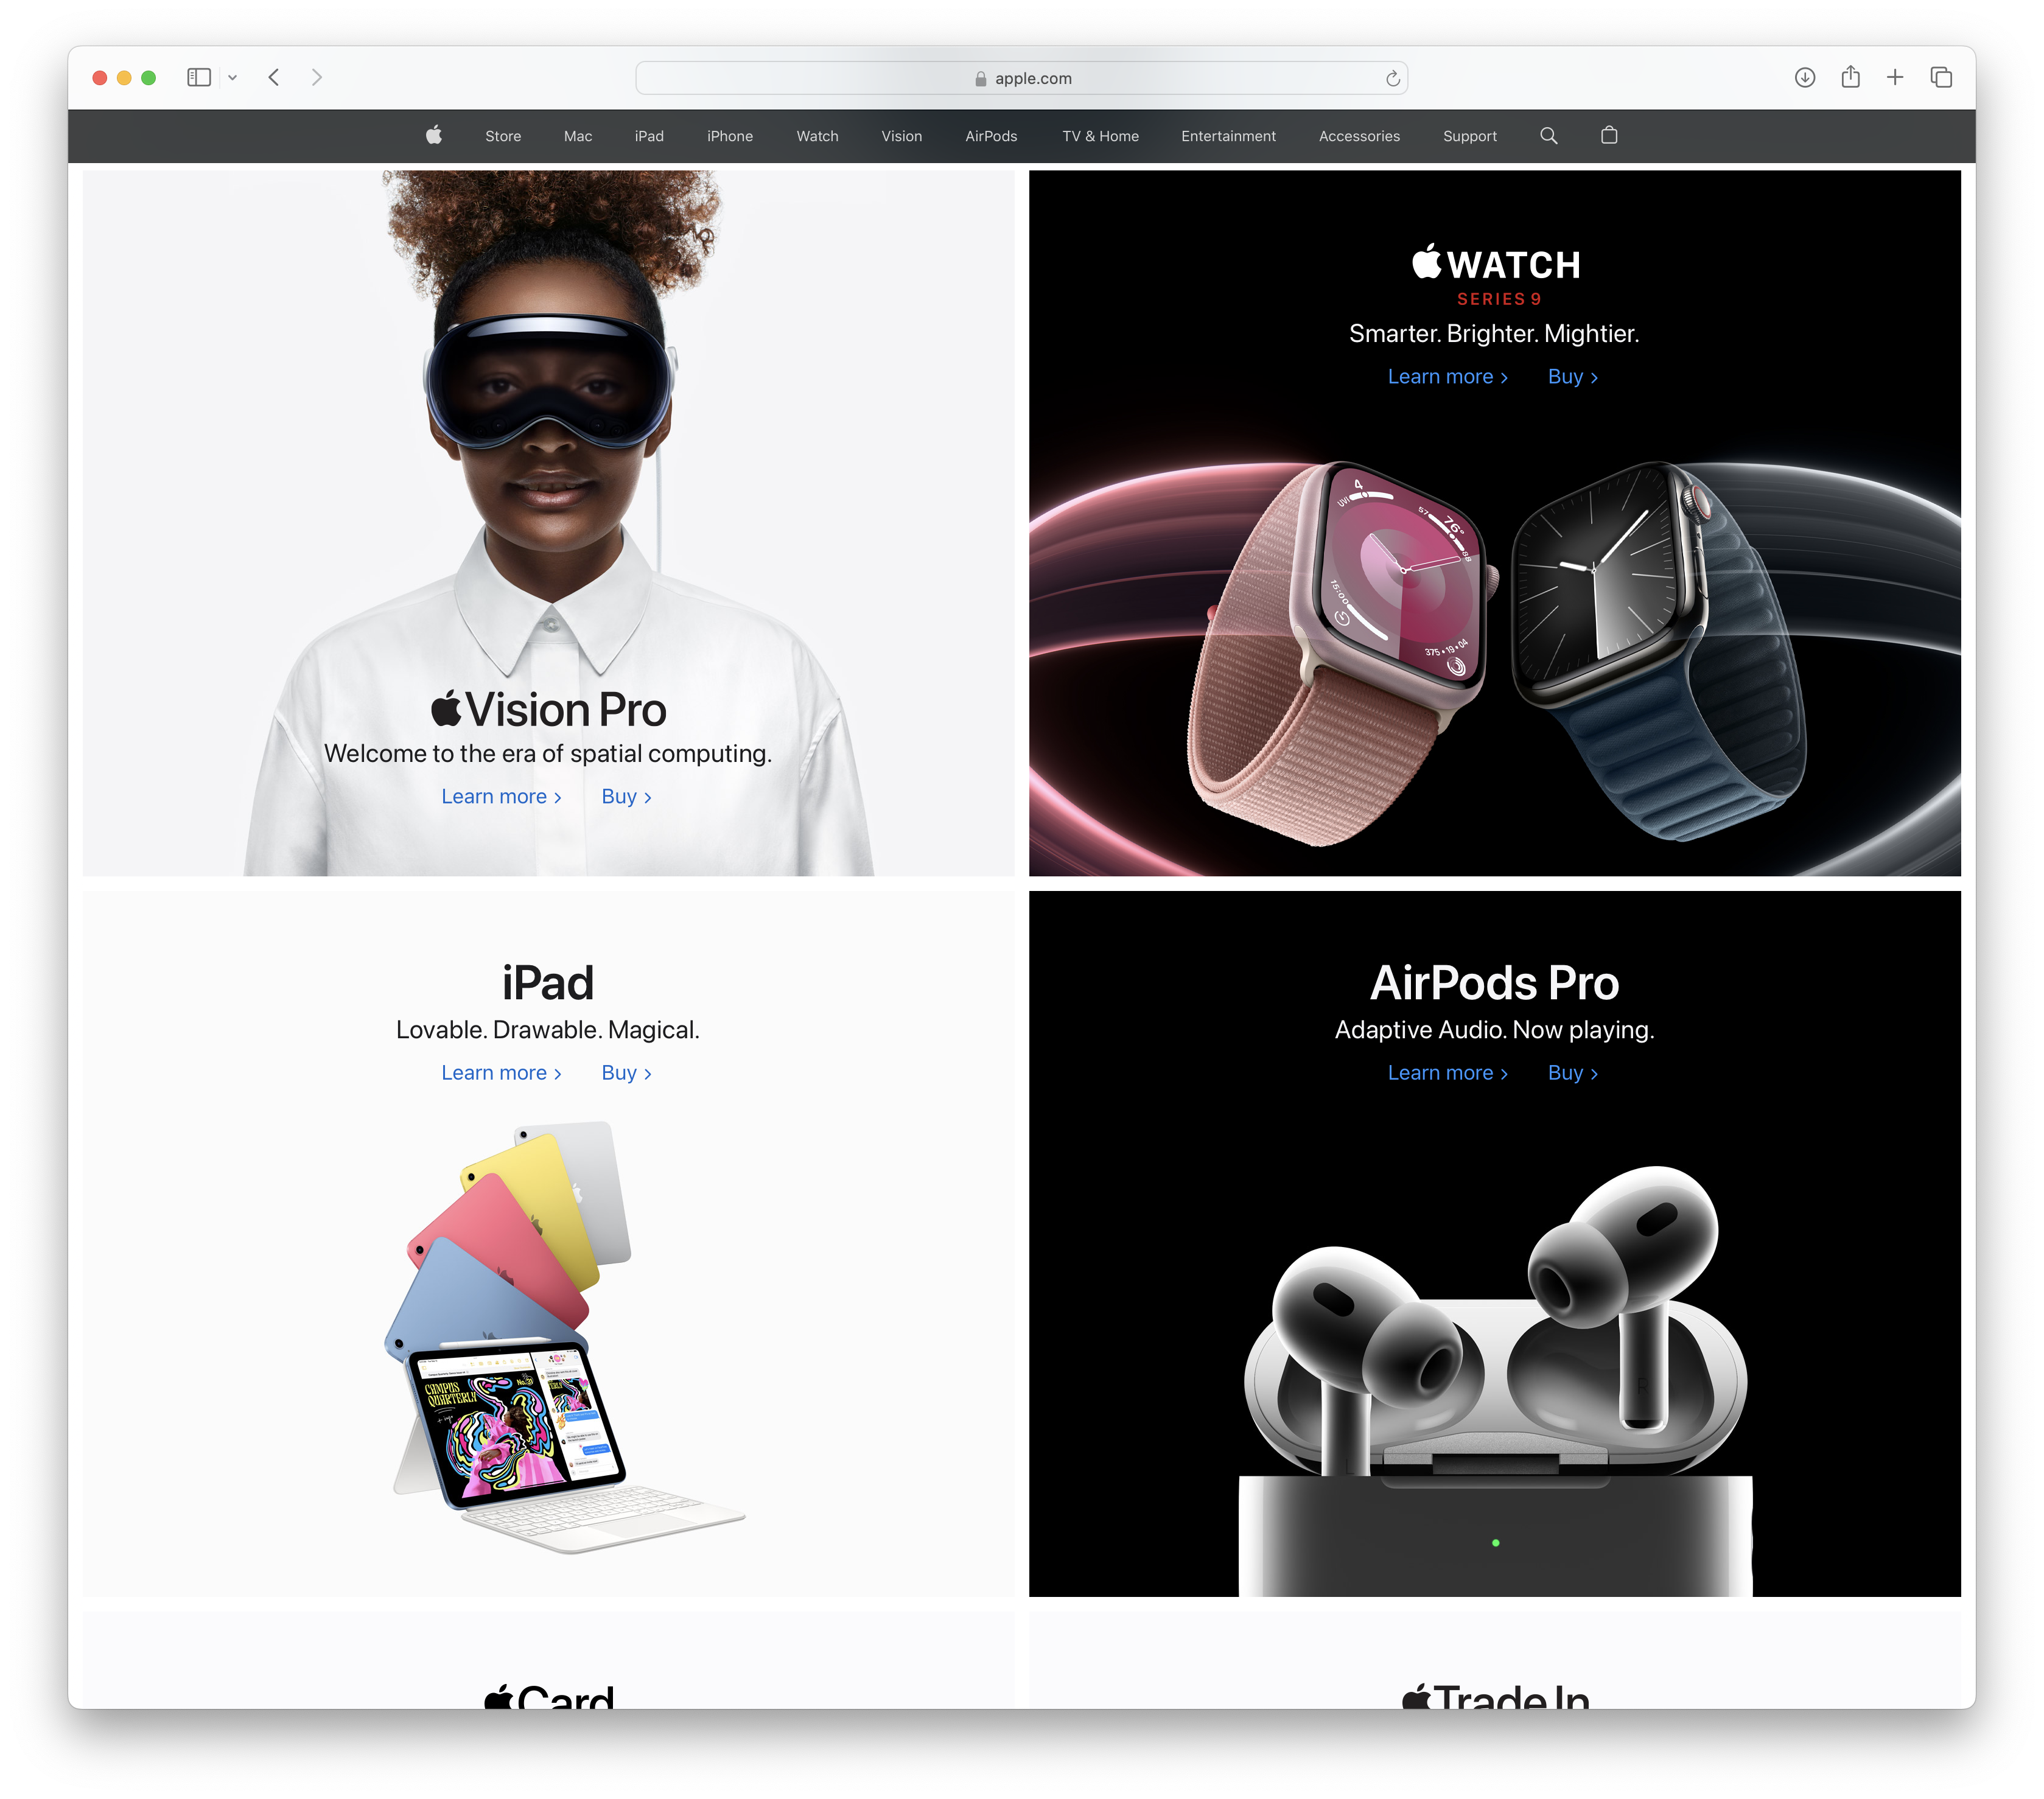This screenshot has width=2044, height=1799.
Task: Go back with the back arrow
Action: pos(274,77)
